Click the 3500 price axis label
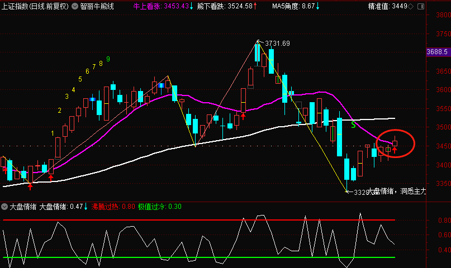The image size is (451, 268). pos(443,127)
